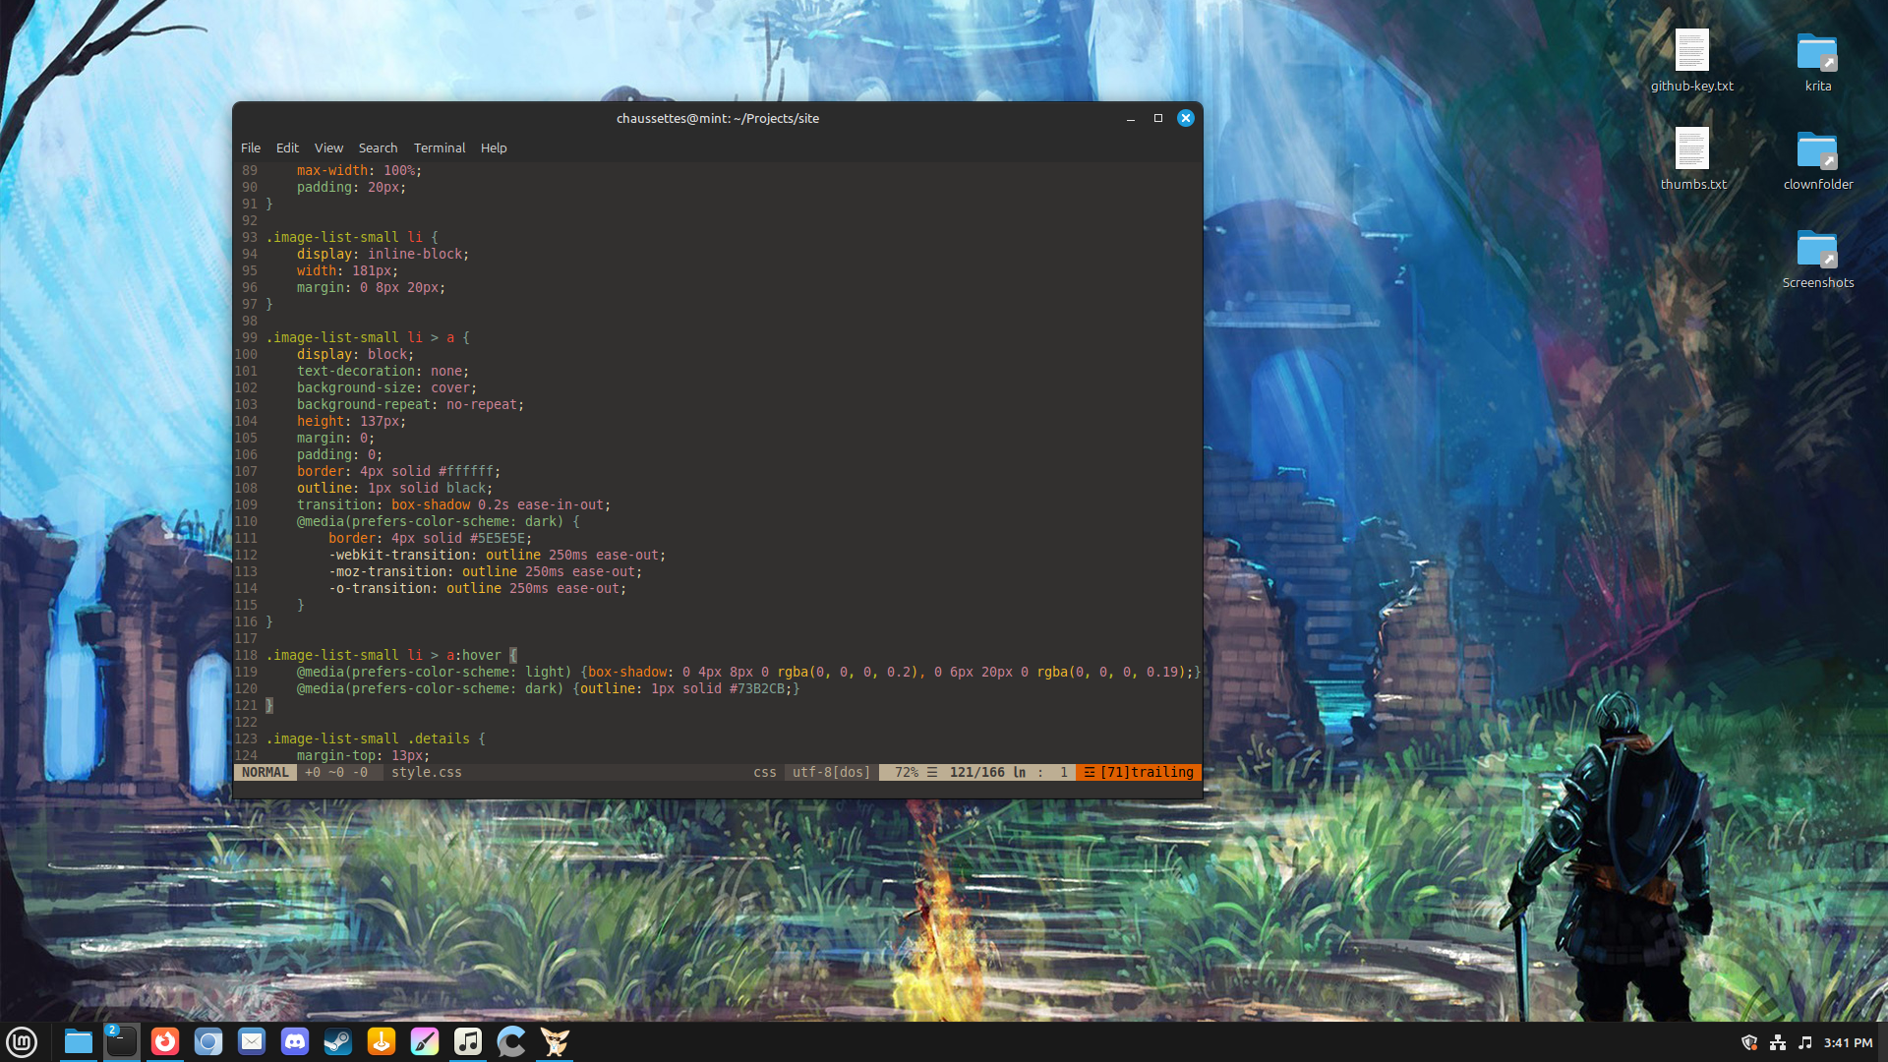Open the Terminal menu

(x=440, y=147)
